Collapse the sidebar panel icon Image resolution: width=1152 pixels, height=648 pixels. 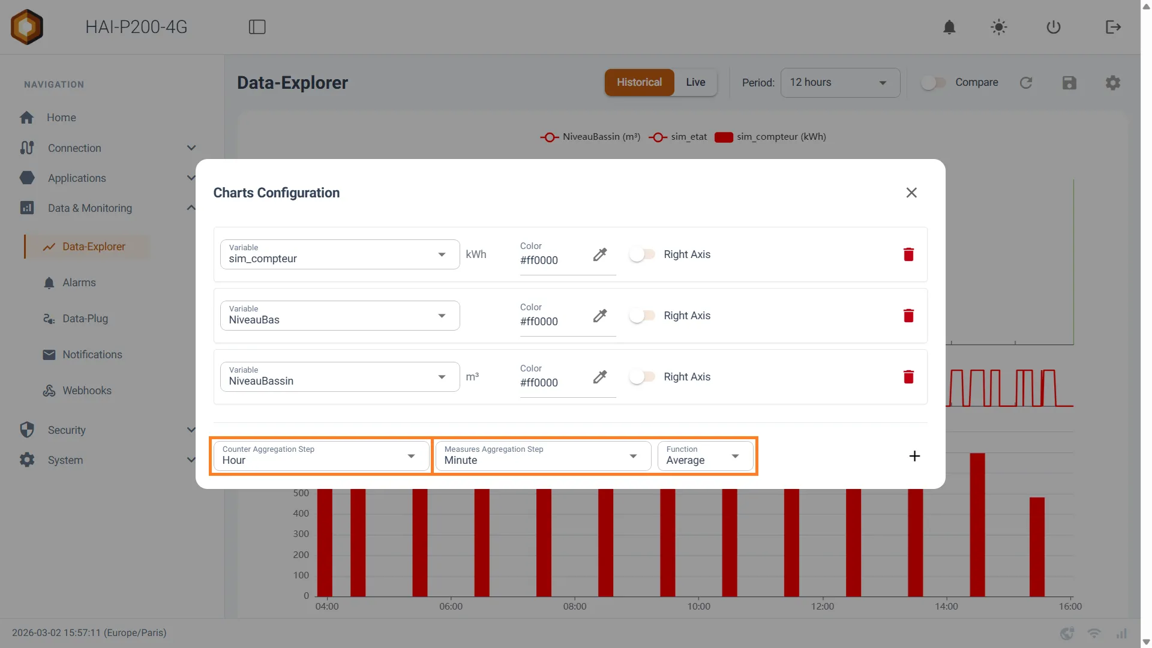point(257,27)
